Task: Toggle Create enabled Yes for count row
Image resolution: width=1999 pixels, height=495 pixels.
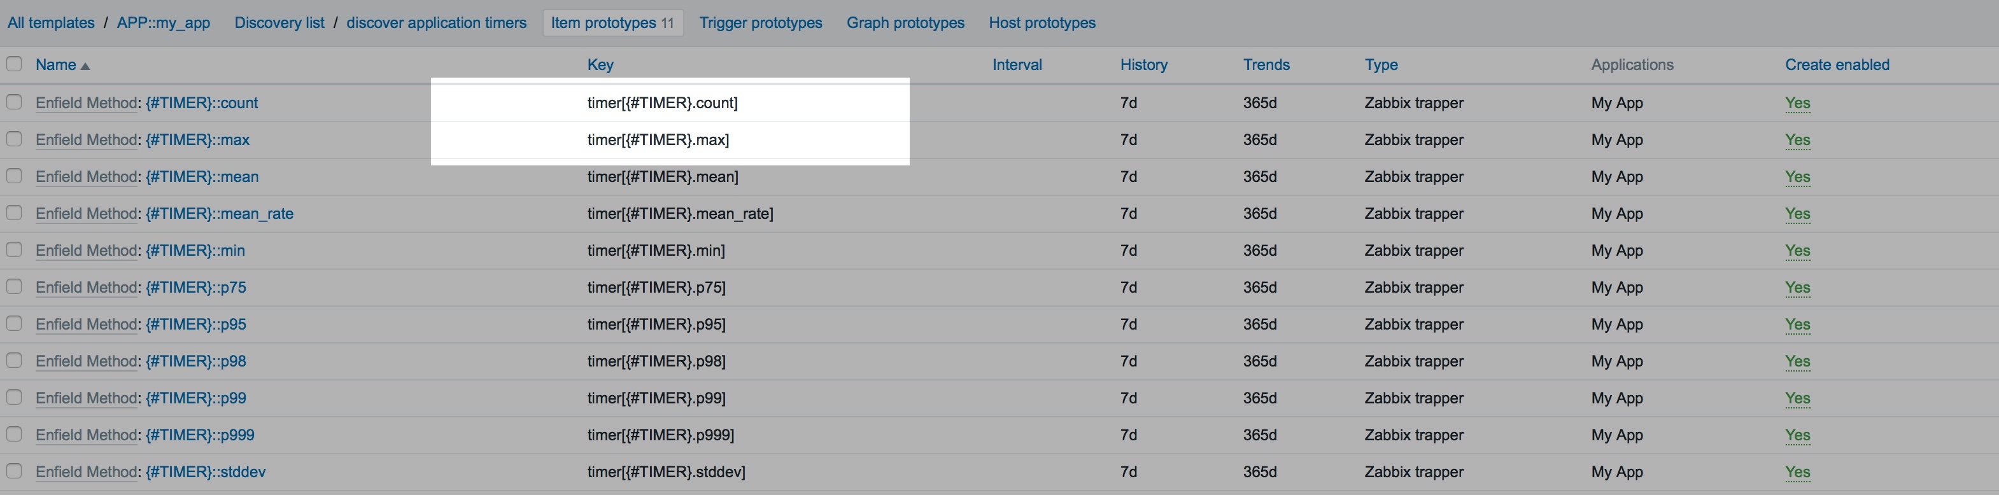Action: point(1797,102)
